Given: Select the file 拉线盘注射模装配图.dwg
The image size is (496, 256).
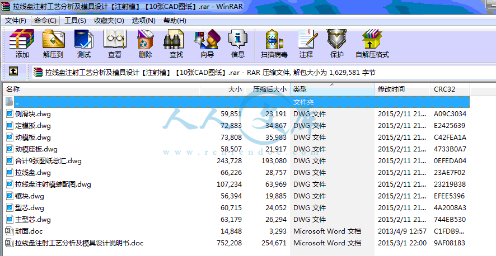Looking at the screenshot, I should click(x=53, y=184).
